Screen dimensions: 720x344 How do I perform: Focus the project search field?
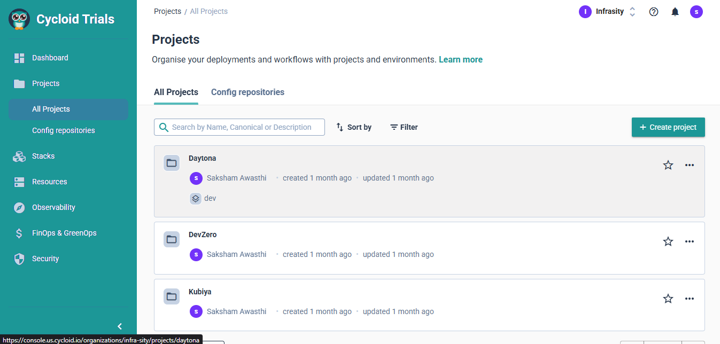click(x=239, y=127)
